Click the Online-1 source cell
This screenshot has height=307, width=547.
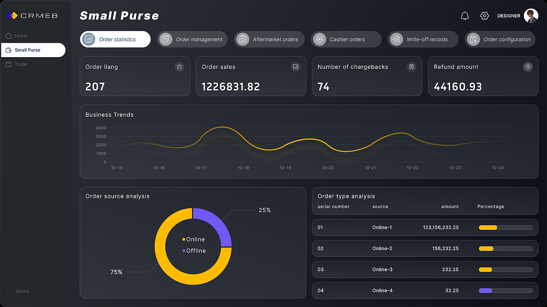[x=382, y=228]
